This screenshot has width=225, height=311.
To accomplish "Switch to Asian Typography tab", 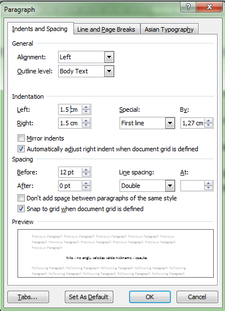I will tap(169, 29).
